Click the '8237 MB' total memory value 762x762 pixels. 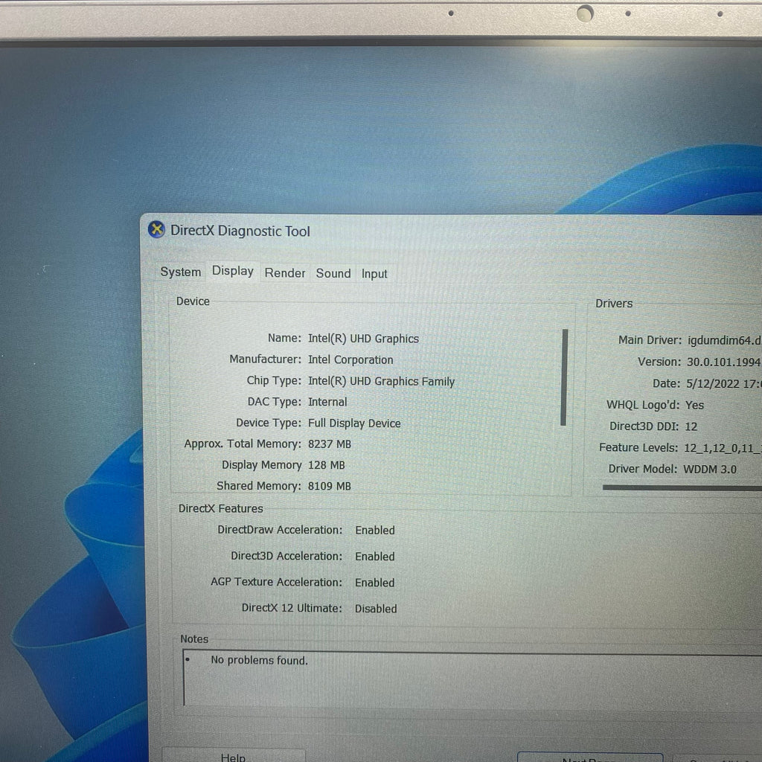[x=329, y=444]
